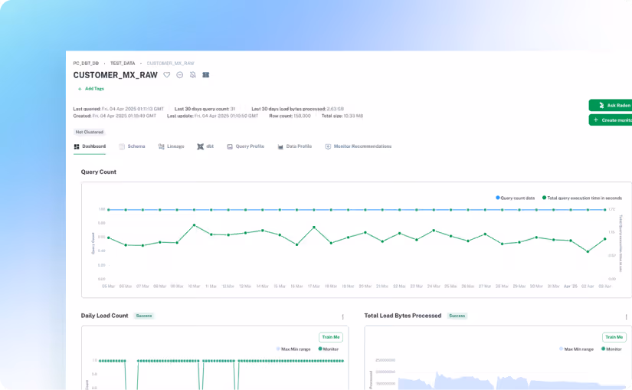Image resolution: width=632 pixels, height=390 pixels.
Task: Open the Lineage tab
Action: pyautogui.click(x=172, y=146)
